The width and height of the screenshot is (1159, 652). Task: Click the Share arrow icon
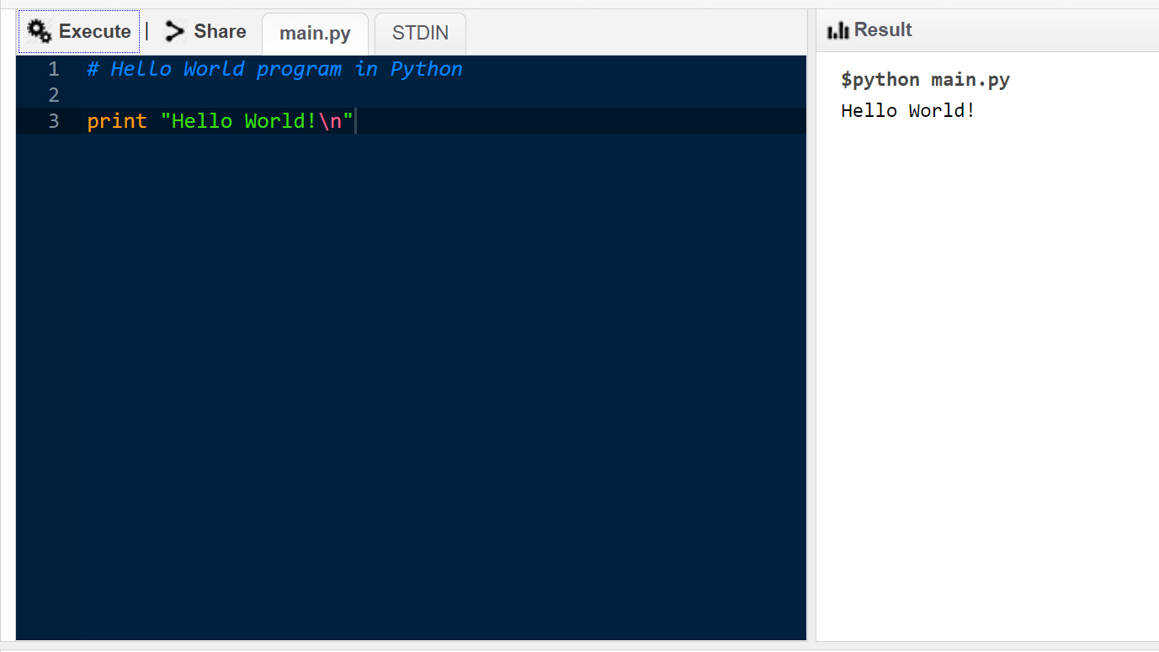tap(174, 32)
